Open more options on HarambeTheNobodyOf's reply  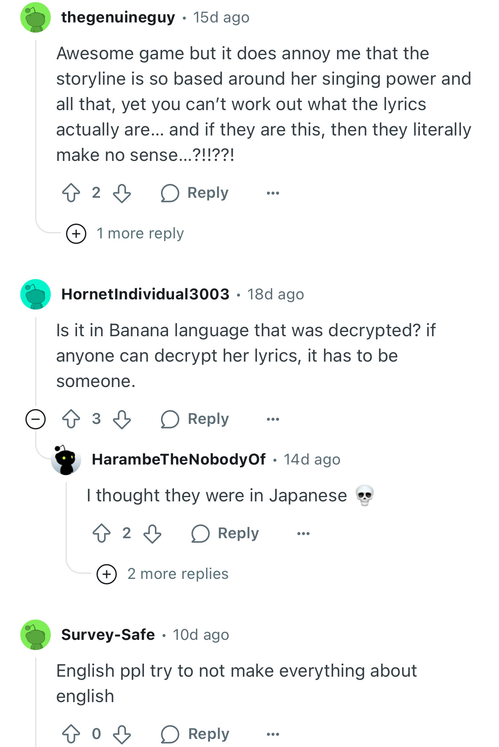pyautogui.click(x=303, y=534)
